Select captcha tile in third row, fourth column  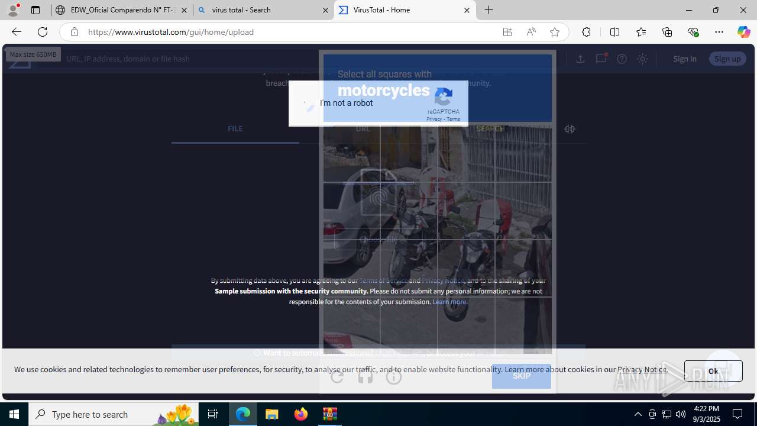pyautogui.click(x=523, y=268)
